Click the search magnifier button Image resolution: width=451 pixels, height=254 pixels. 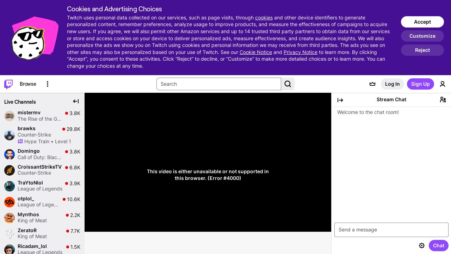pyautogui.click(x=288, y=84)
